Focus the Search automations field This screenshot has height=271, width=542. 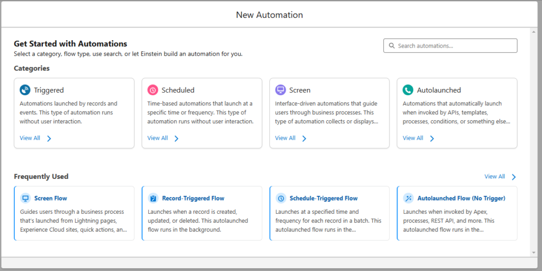click(450, 46)
